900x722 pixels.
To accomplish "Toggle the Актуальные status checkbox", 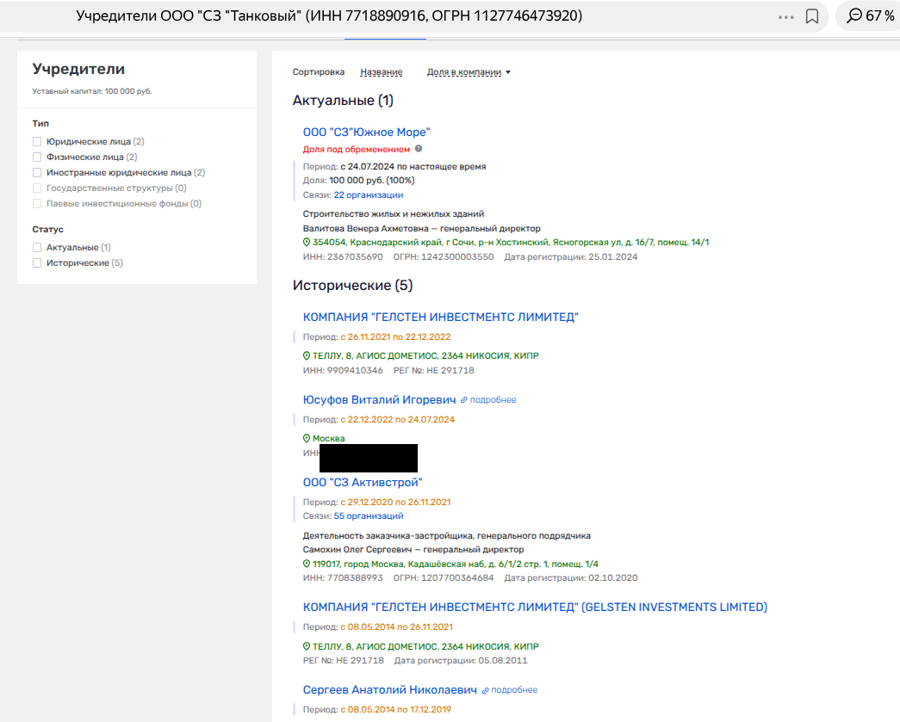I will pos(37,248).
